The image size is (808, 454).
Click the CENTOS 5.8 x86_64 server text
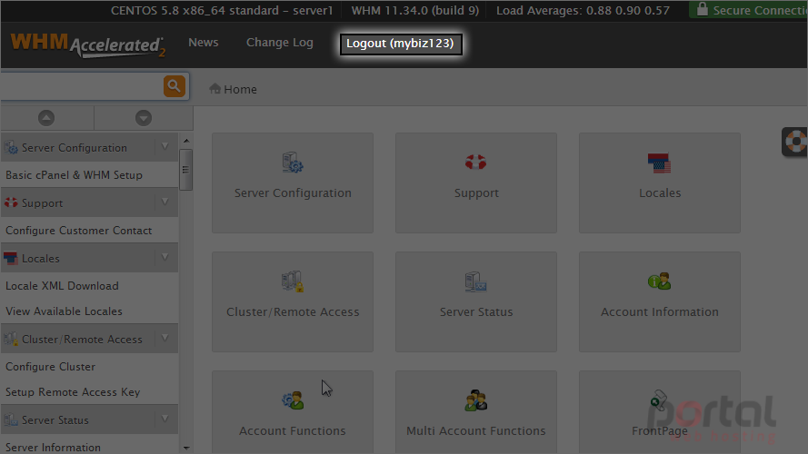[x=222, y=10]
